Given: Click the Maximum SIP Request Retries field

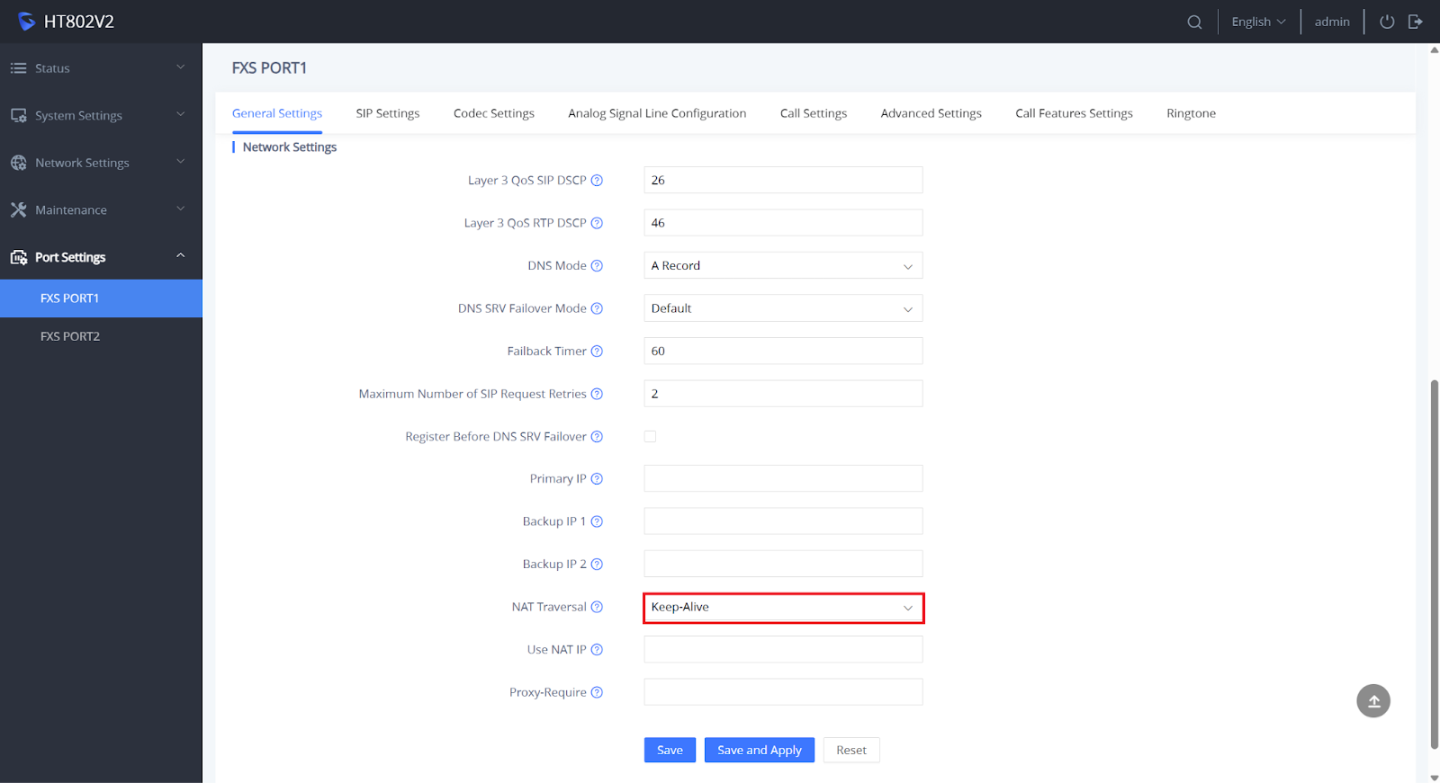Looking at the screenshot, I should 783,394.
